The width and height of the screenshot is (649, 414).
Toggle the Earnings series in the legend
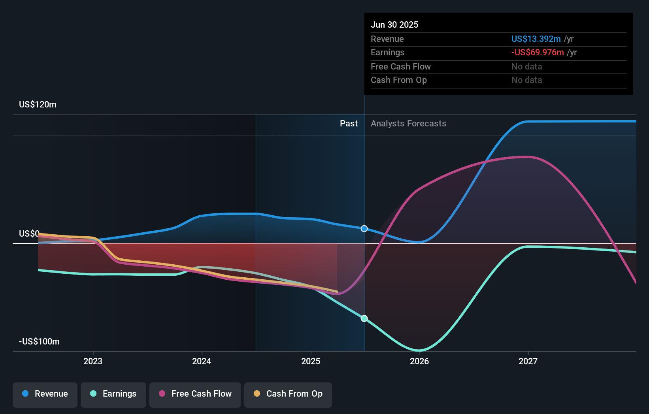[113, 395]
